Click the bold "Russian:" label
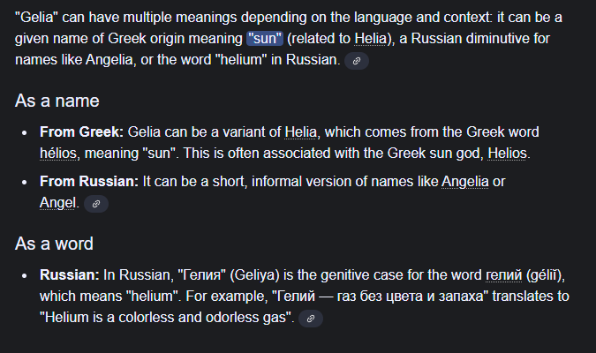Viewport: 596px width, 353px height. [69, 275]
